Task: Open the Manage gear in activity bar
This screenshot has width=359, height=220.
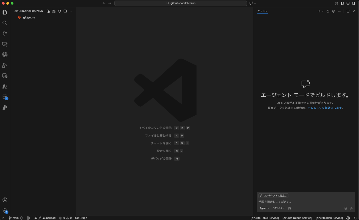Action: pyautogui.click(x=5, y=211)
